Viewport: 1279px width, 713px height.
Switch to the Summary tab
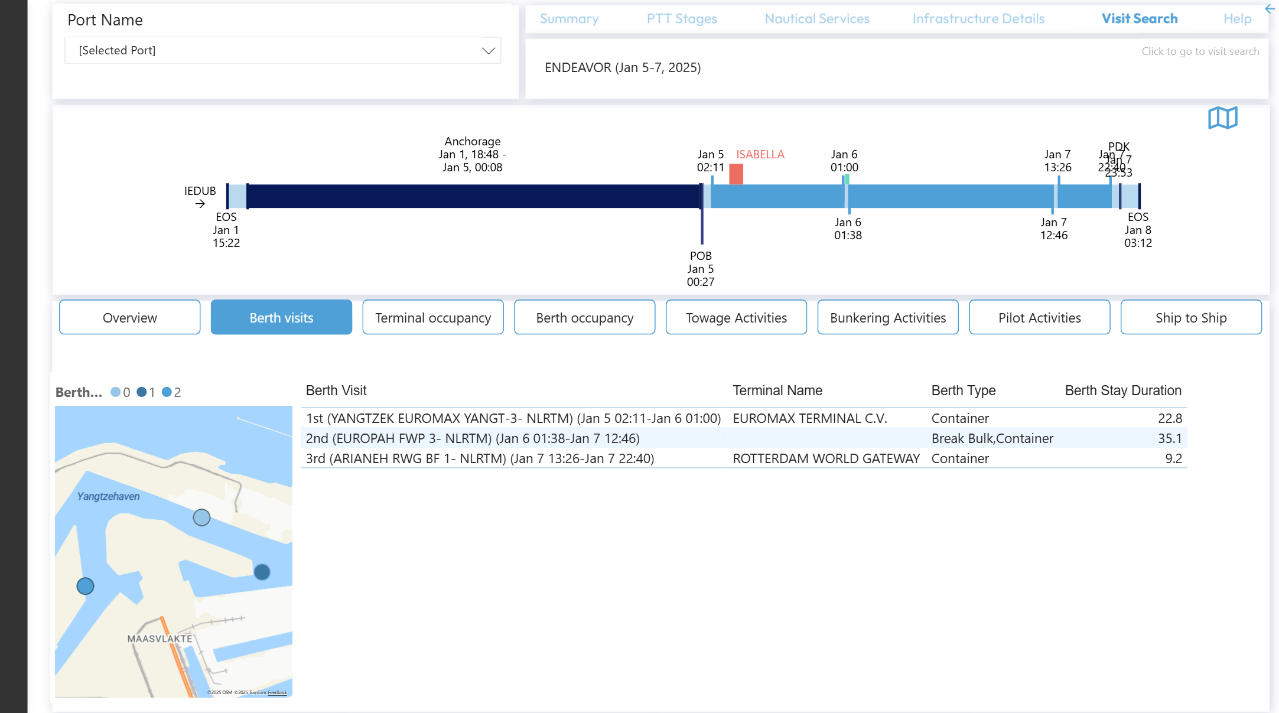569,19
